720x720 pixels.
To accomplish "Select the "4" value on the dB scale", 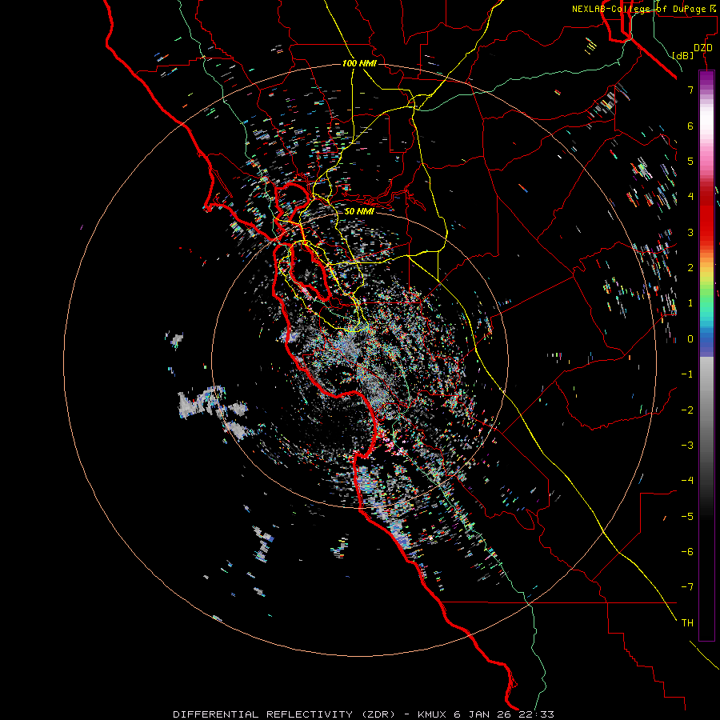I will pyautogui.click(x=690, y=197).
